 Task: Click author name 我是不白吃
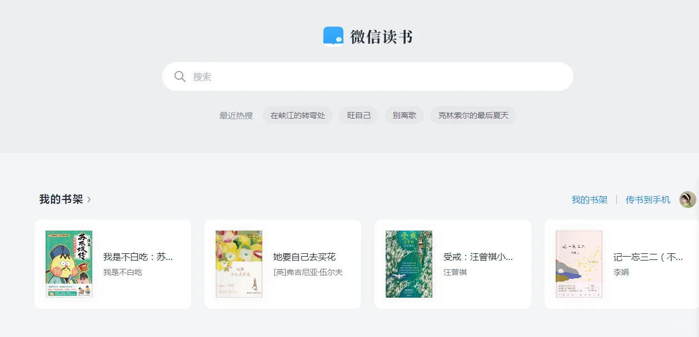[x=123, y=272]
